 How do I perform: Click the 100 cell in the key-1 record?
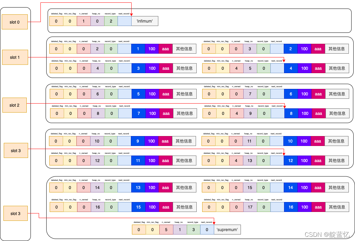click(152, 49)
